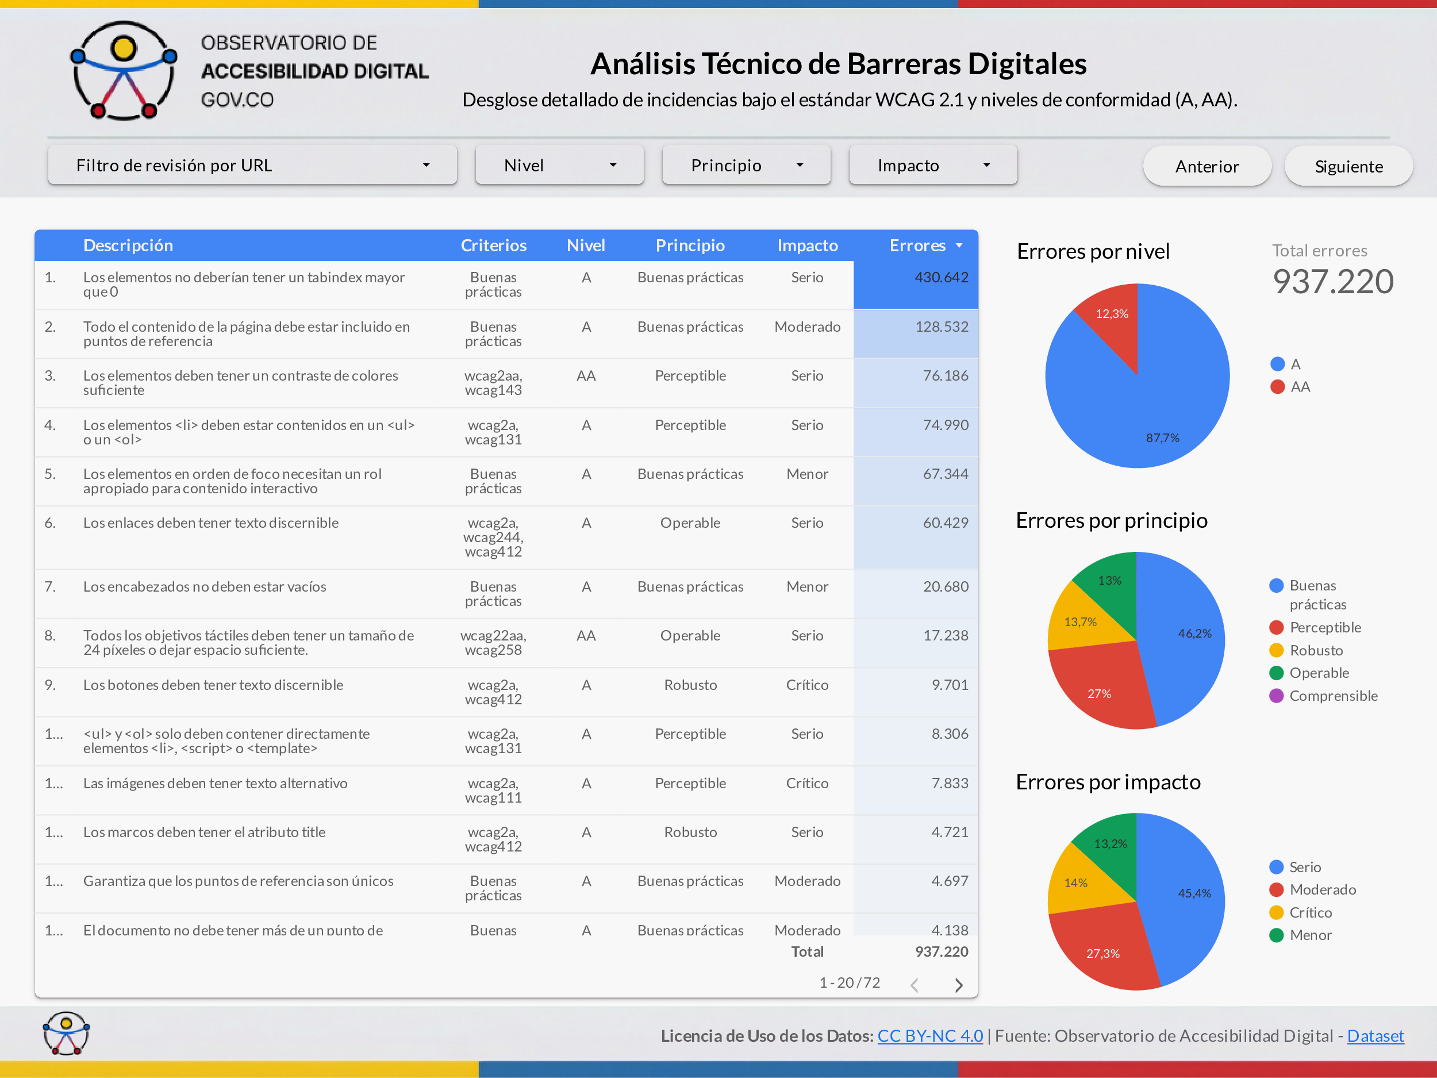This screenshot has height=1078, width=1437.
Task: Click the yellow Crítico legend dot
Action: click(x=1277, y=912)
